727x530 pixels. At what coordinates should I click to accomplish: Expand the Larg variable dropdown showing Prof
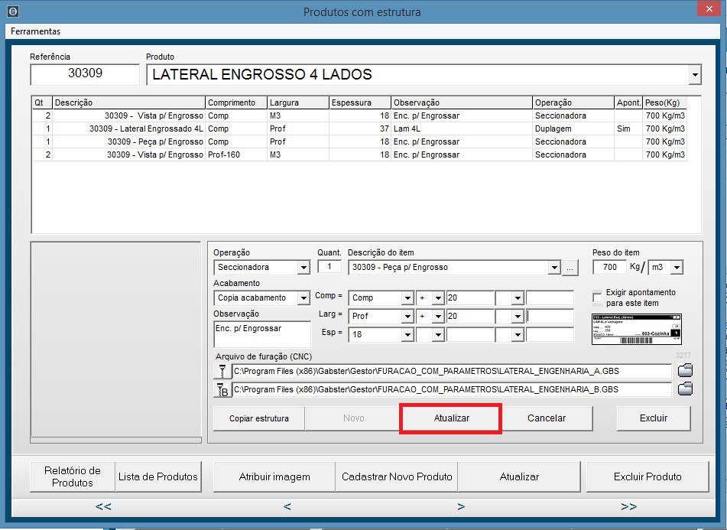coord(407,316)
